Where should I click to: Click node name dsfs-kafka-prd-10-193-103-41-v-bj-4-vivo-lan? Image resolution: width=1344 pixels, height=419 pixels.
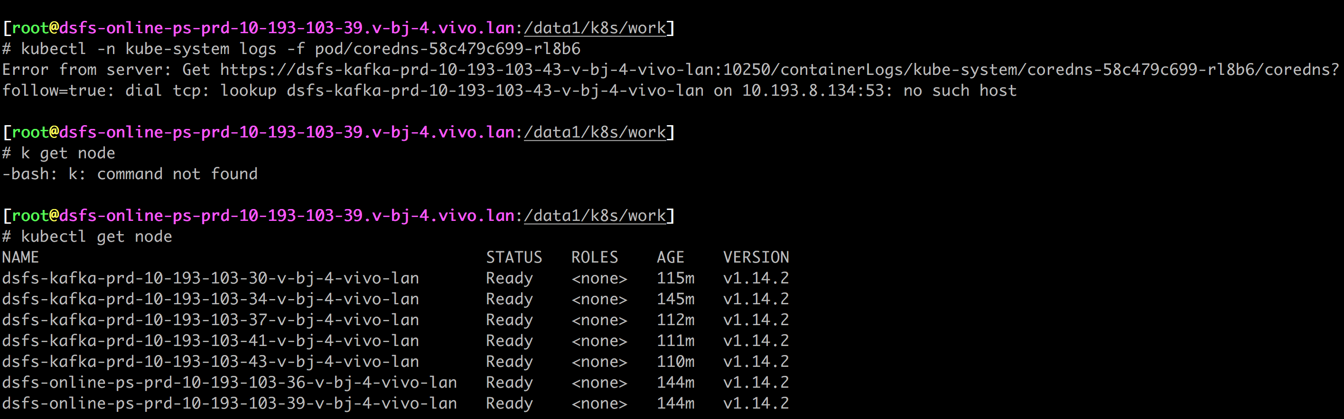210,341
